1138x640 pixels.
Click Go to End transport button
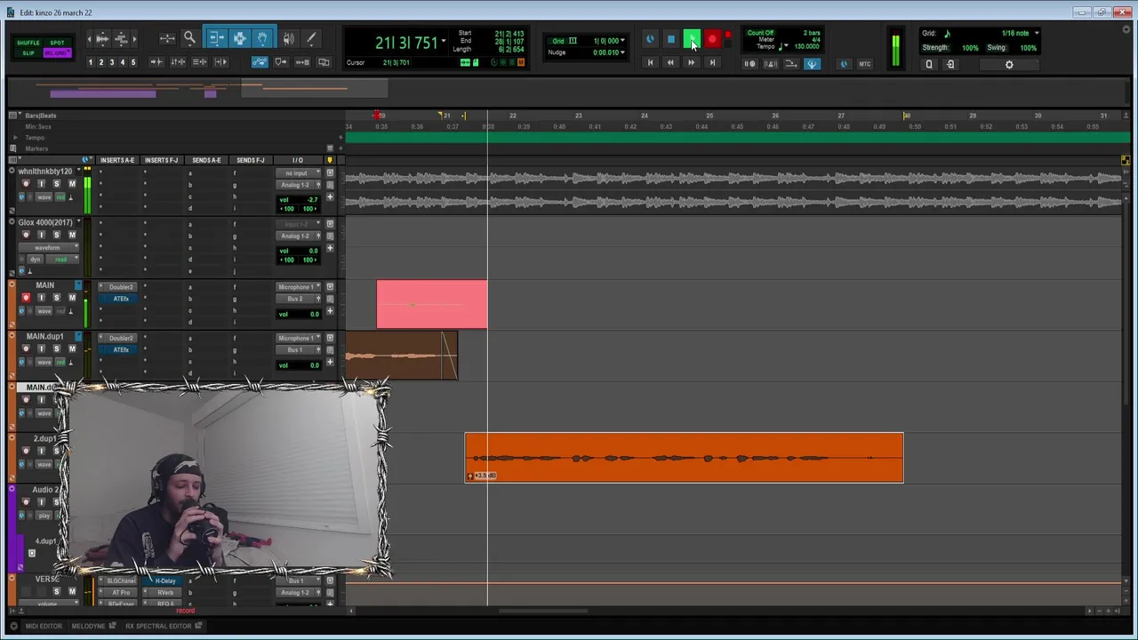712,63
